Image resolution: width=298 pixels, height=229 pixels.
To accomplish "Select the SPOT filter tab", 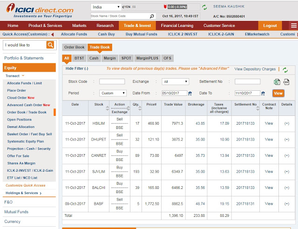I will point(126,58).
